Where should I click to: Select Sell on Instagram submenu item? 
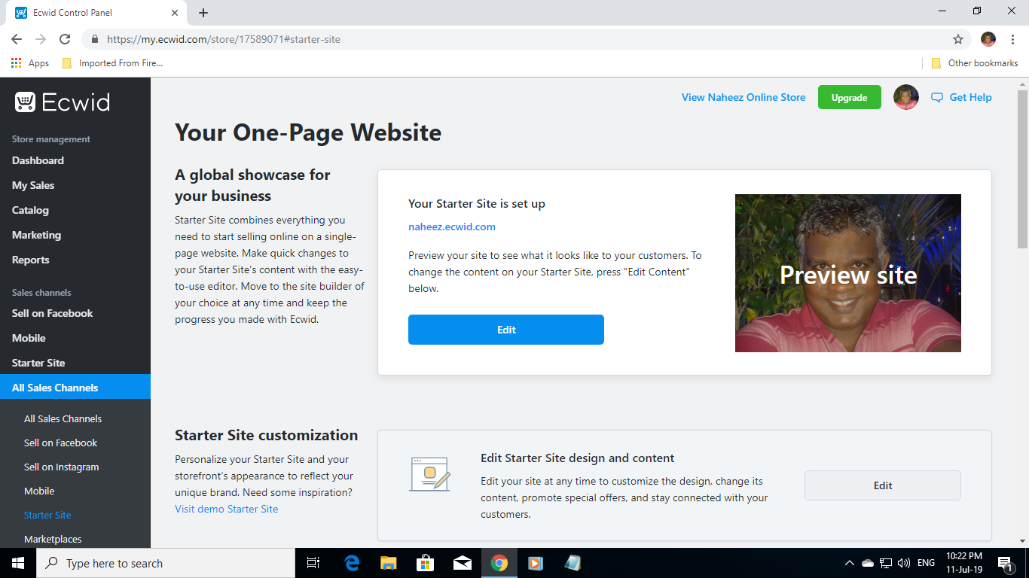coord(62,467)
